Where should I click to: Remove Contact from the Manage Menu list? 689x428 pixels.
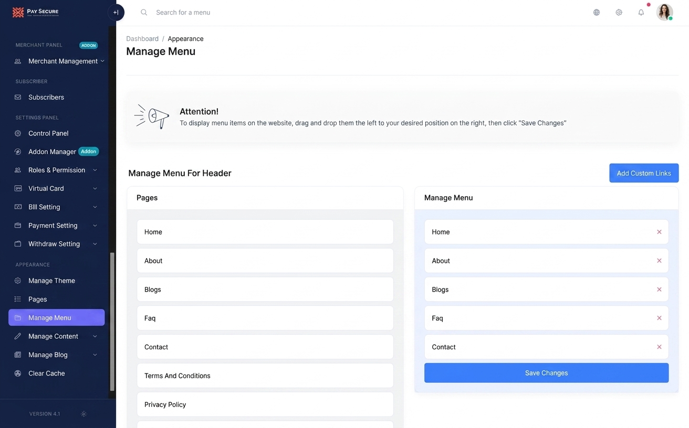point(659,347)
